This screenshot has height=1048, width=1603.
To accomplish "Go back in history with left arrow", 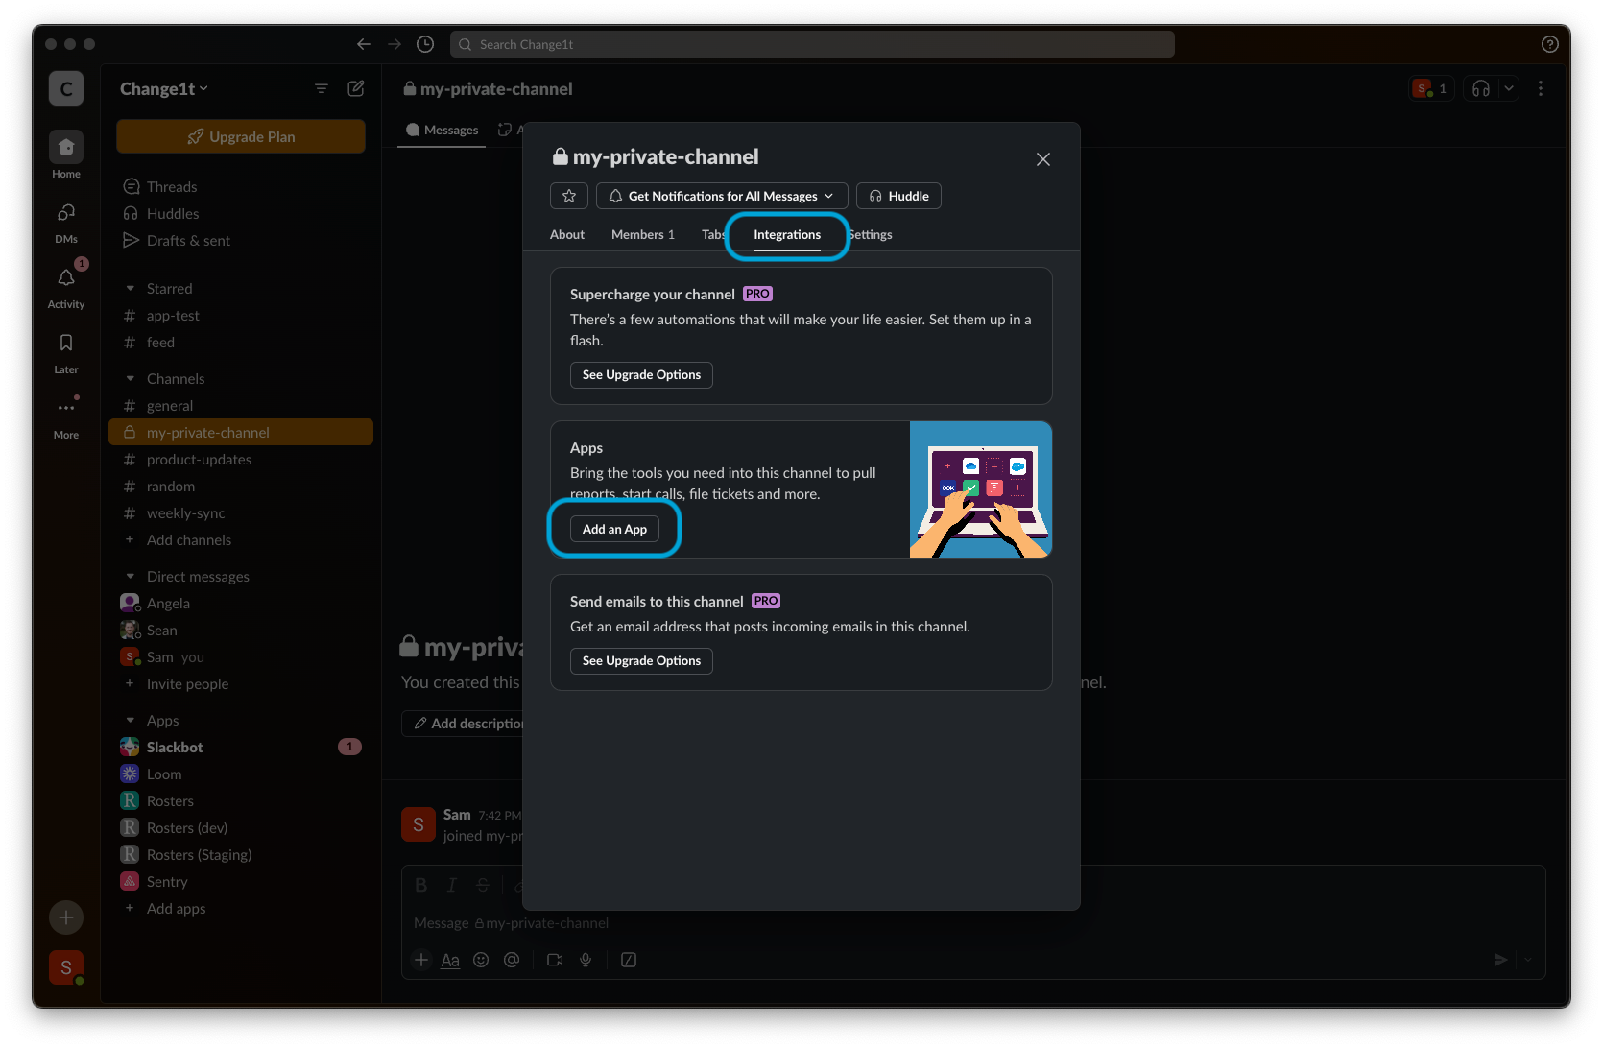I will click(364, 44).
